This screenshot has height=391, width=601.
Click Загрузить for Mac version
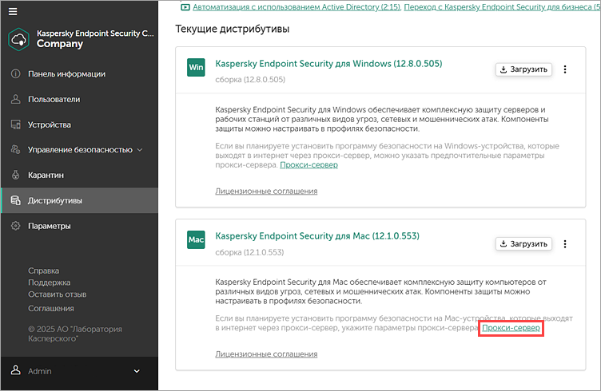[523, 243]
